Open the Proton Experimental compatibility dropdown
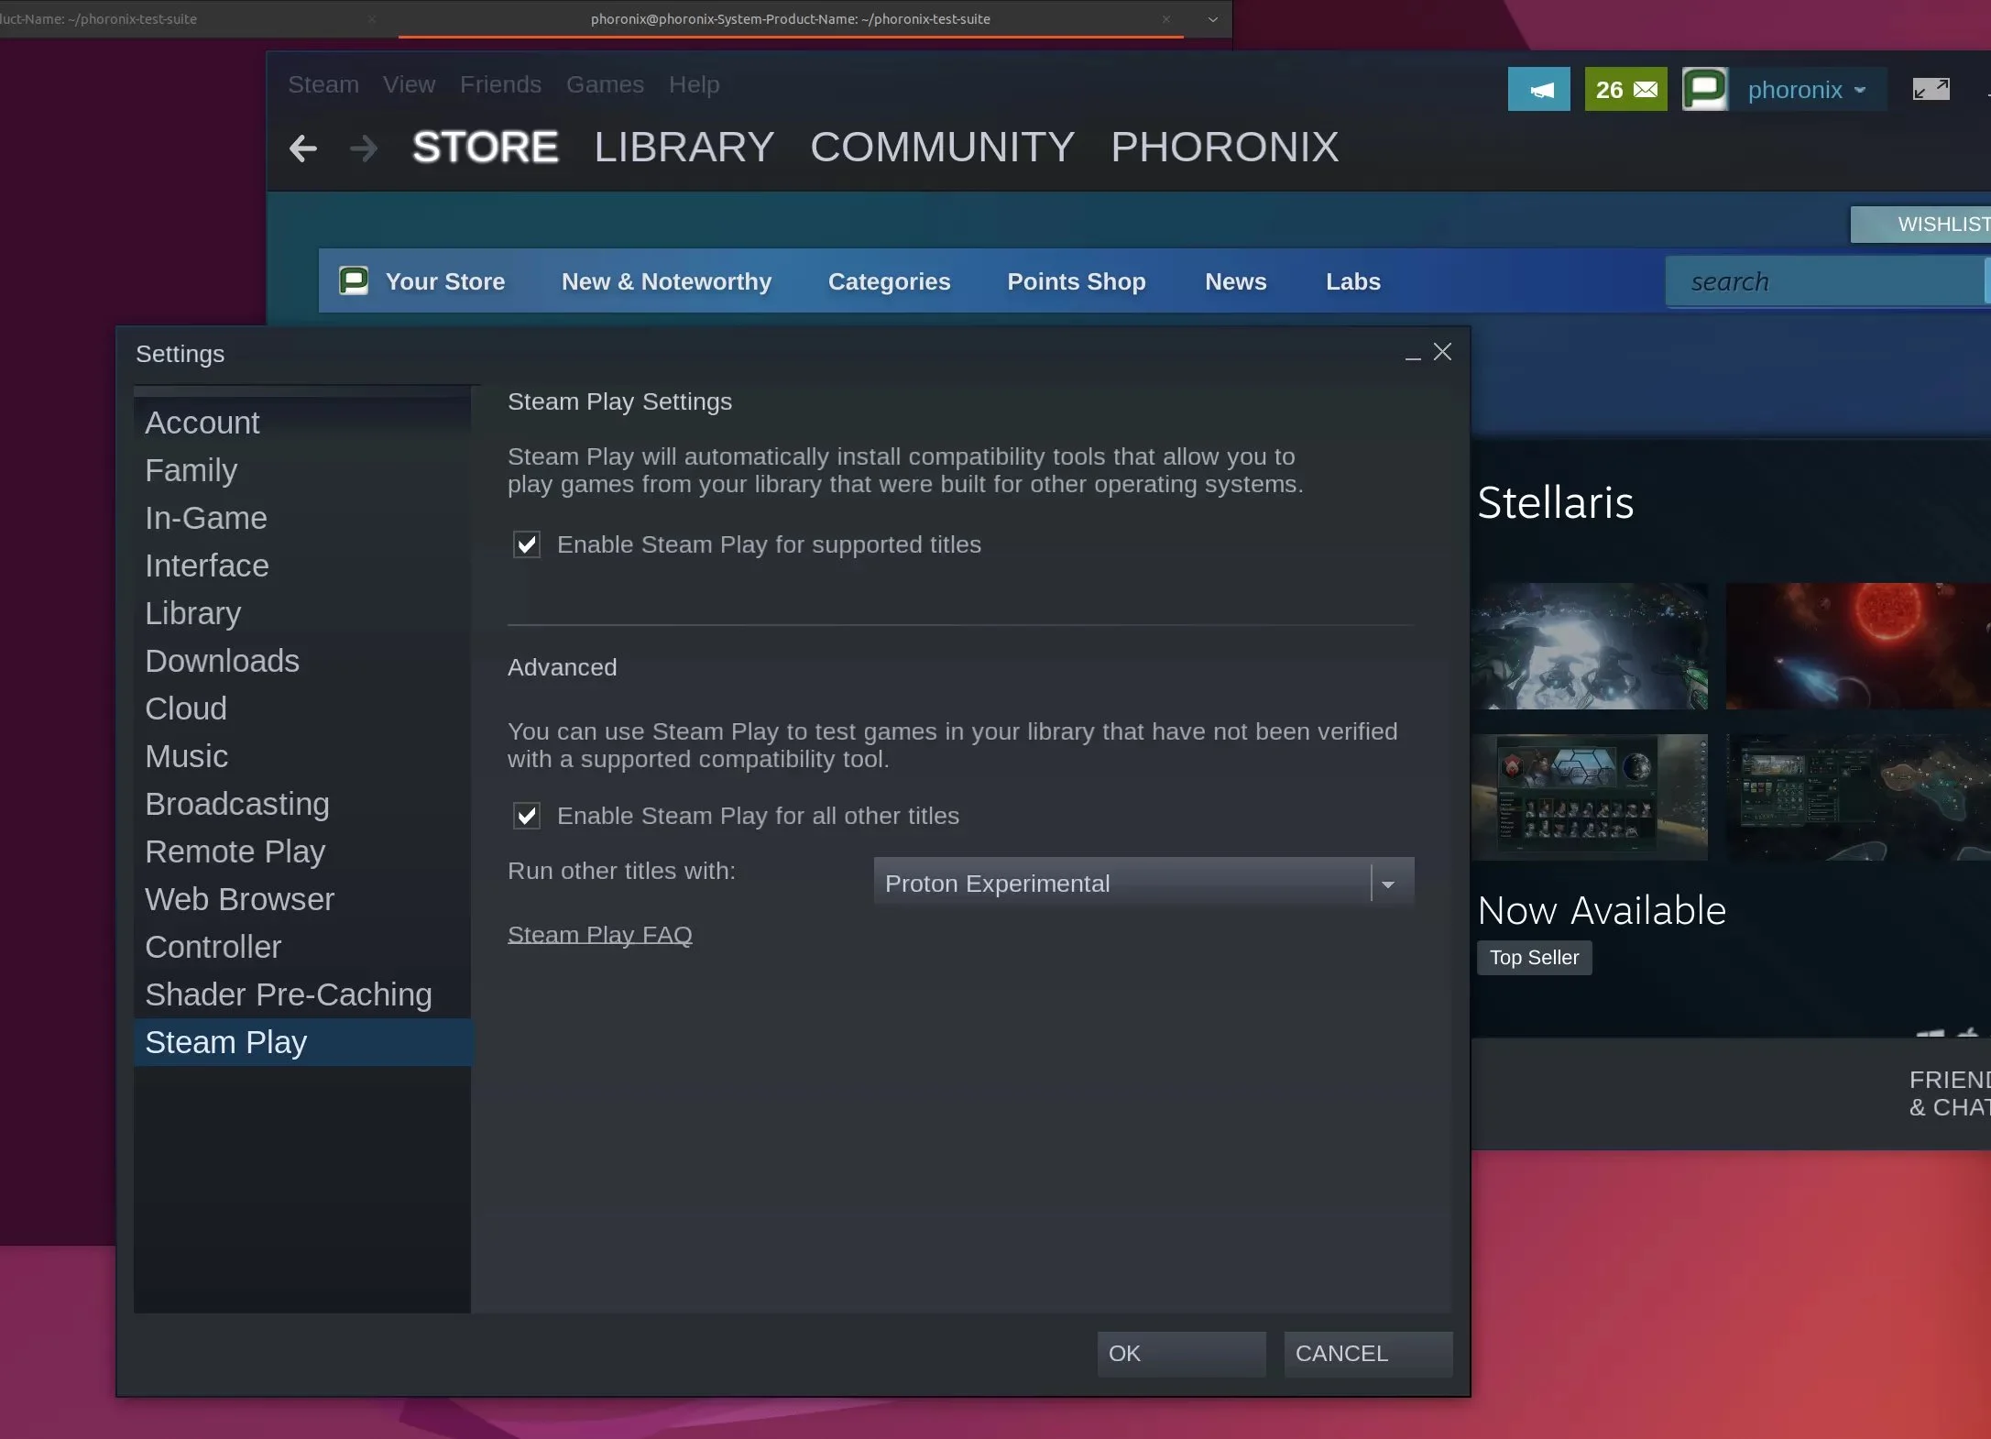 (x=1143, y=883)
